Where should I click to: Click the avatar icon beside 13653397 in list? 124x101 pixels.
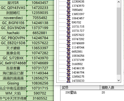point(69,14)
